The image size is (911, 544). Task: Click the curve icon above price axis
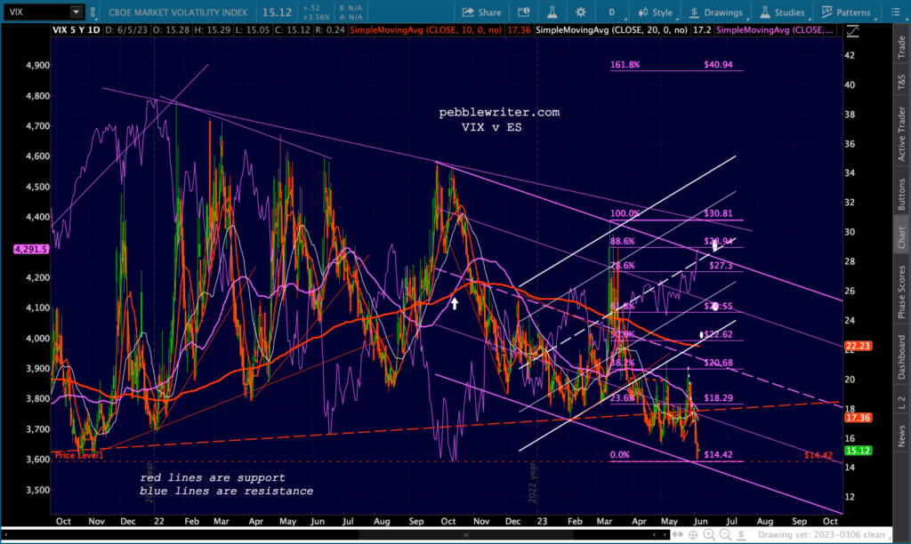click(853, 31)
